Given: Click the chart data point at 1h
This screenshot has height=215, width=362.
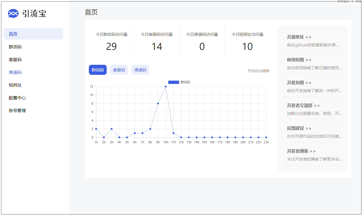Looking at the screenshot, I should 96,129.
